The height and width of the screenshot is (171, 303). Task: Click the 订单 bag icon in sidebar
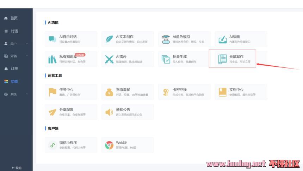6,68
